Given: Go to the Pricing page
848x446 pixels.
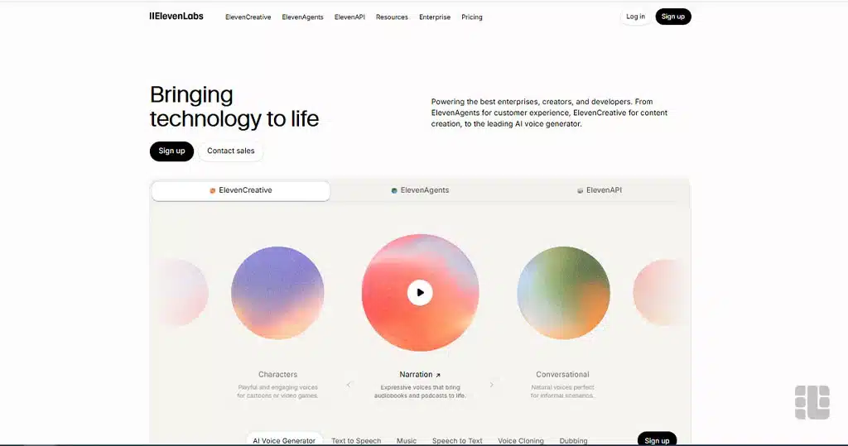Looking at the screenshot, I should coord(471,17).
